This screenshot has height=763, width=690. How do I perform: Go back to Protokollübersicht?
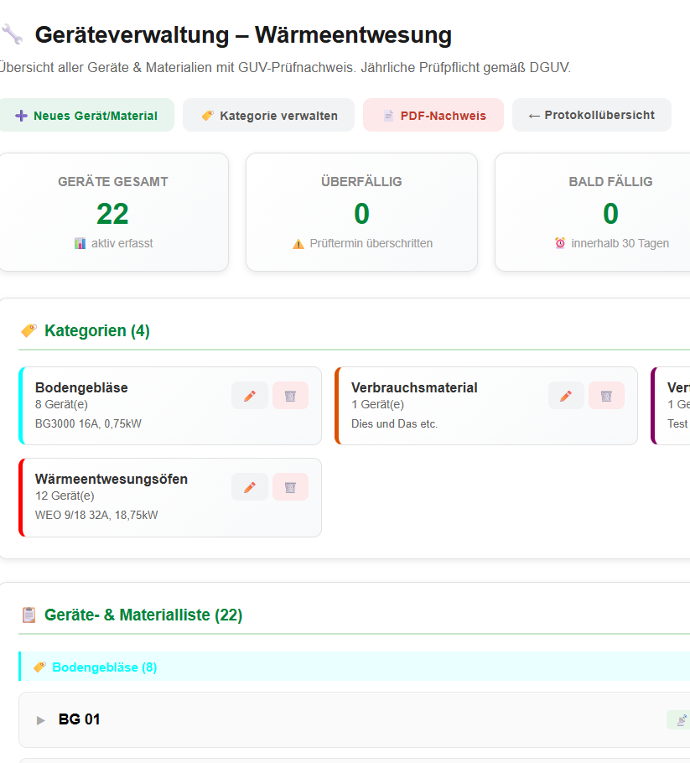[592, 116]
